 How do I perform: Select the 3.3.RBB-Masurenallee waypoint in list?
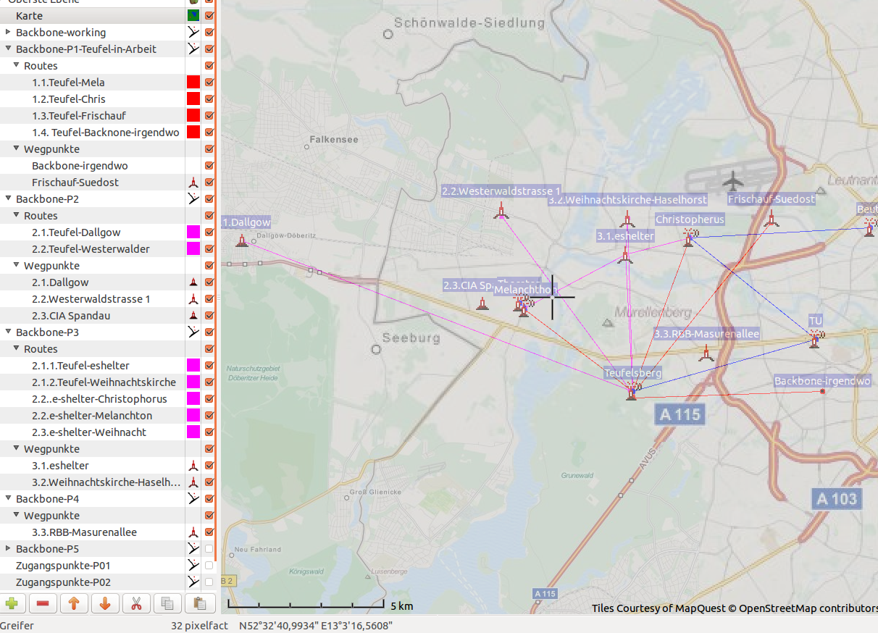pos(84,532)
